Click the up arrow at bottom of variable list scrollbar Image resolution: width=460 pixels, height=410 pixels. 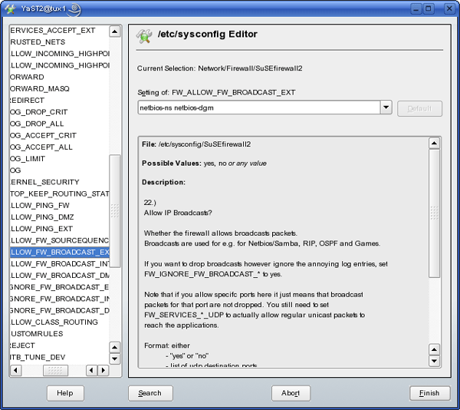(x=115, y=348)
